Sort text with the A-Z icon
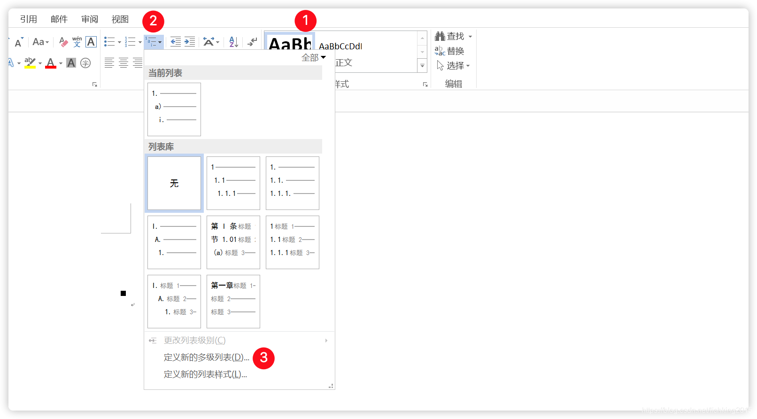The image size is (757, 419). click(x=233, y=42)
